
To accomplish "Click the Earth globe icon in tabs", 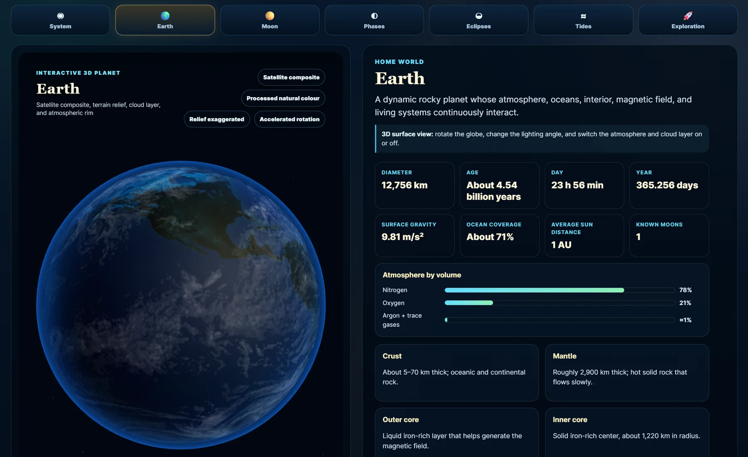I will pyautogui.click(x=165, y=16).
